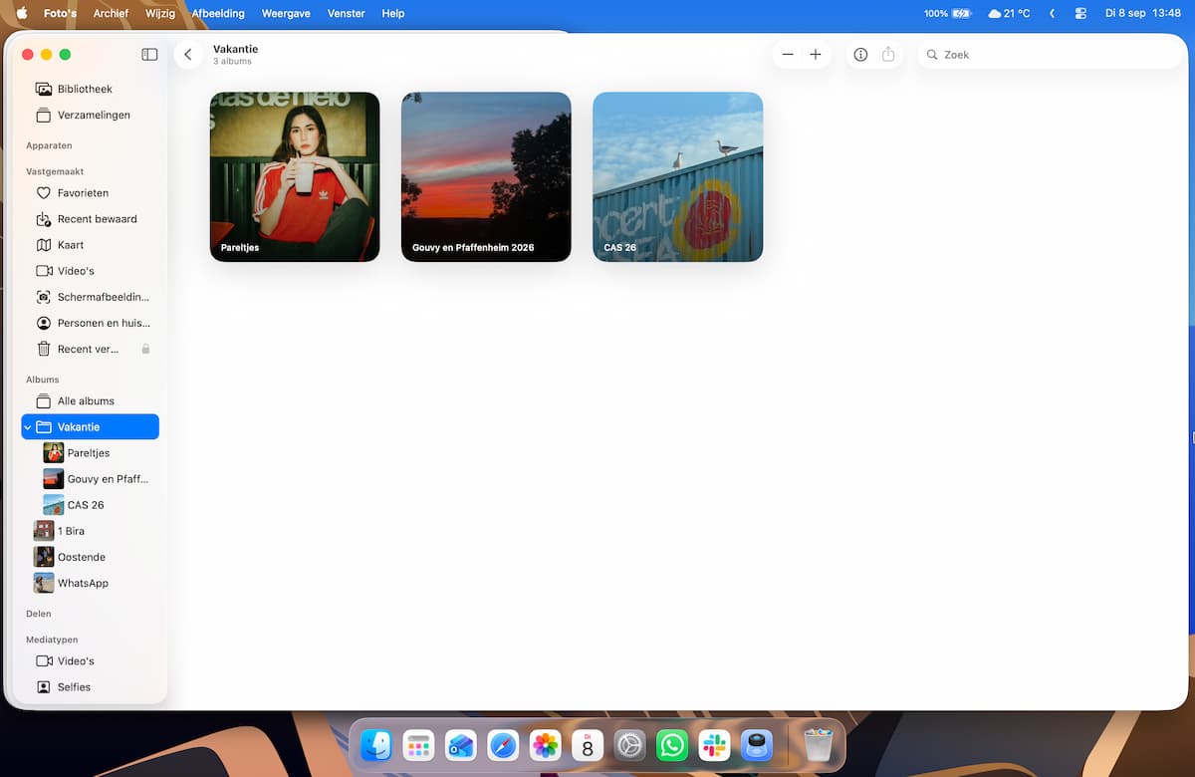
Task: Open Video's under Mediatypen
Action: 90,661
